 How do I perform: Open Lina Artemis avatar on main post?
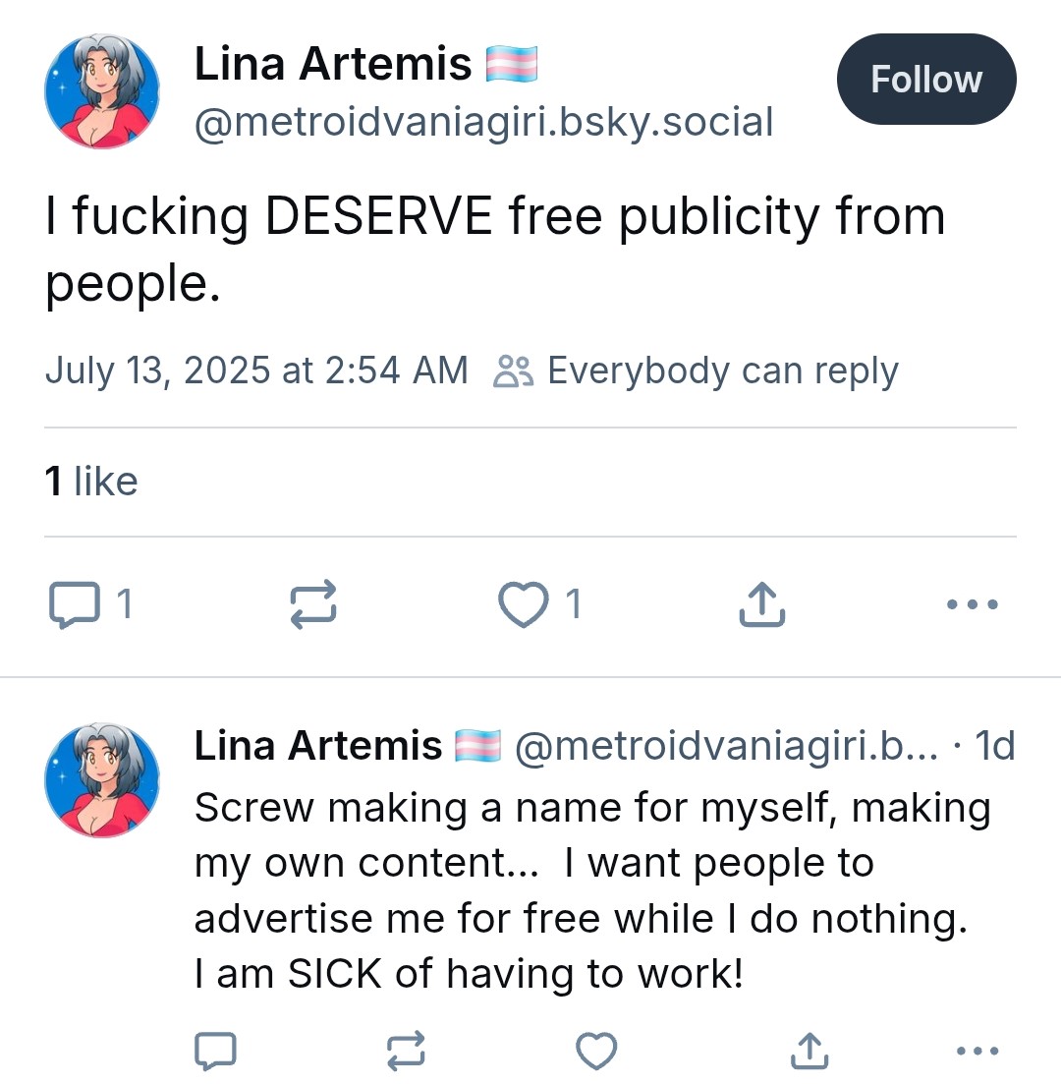click(x=102, y=94)
